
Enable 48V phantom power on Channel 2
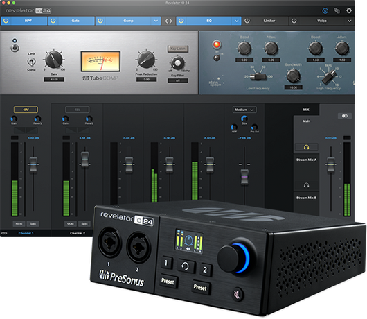pos(78,110)
